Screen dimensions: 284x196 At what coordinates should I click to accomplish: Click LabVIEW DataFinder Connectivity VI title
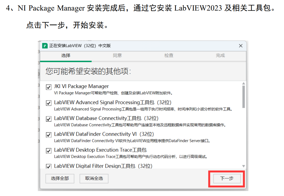pos(104,134)
